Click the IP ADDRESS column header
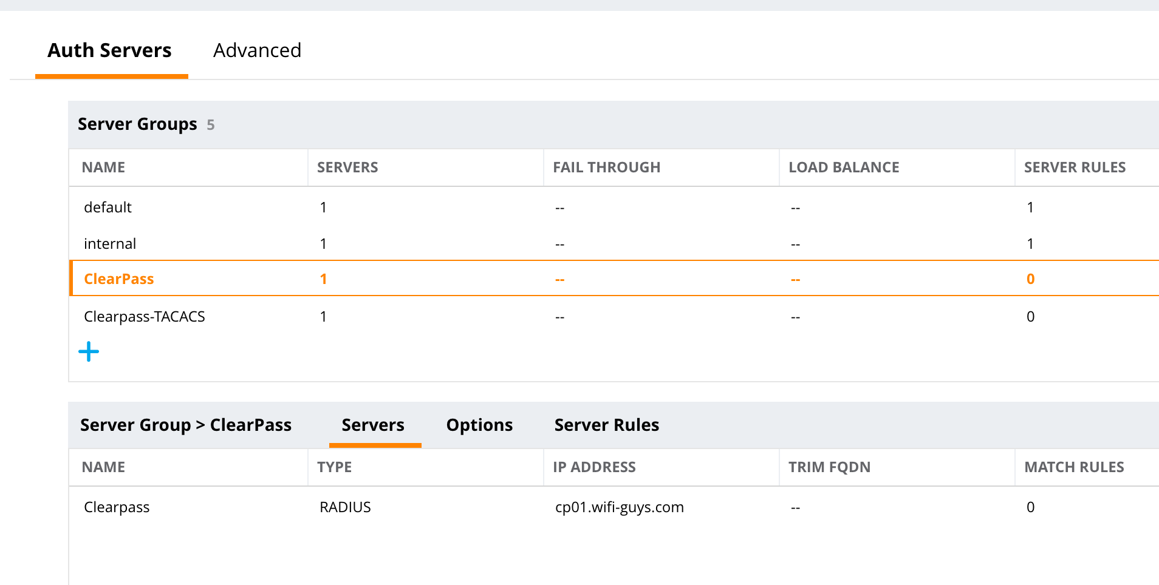Viewport: 1159px width, 585px height. point(594,467)
